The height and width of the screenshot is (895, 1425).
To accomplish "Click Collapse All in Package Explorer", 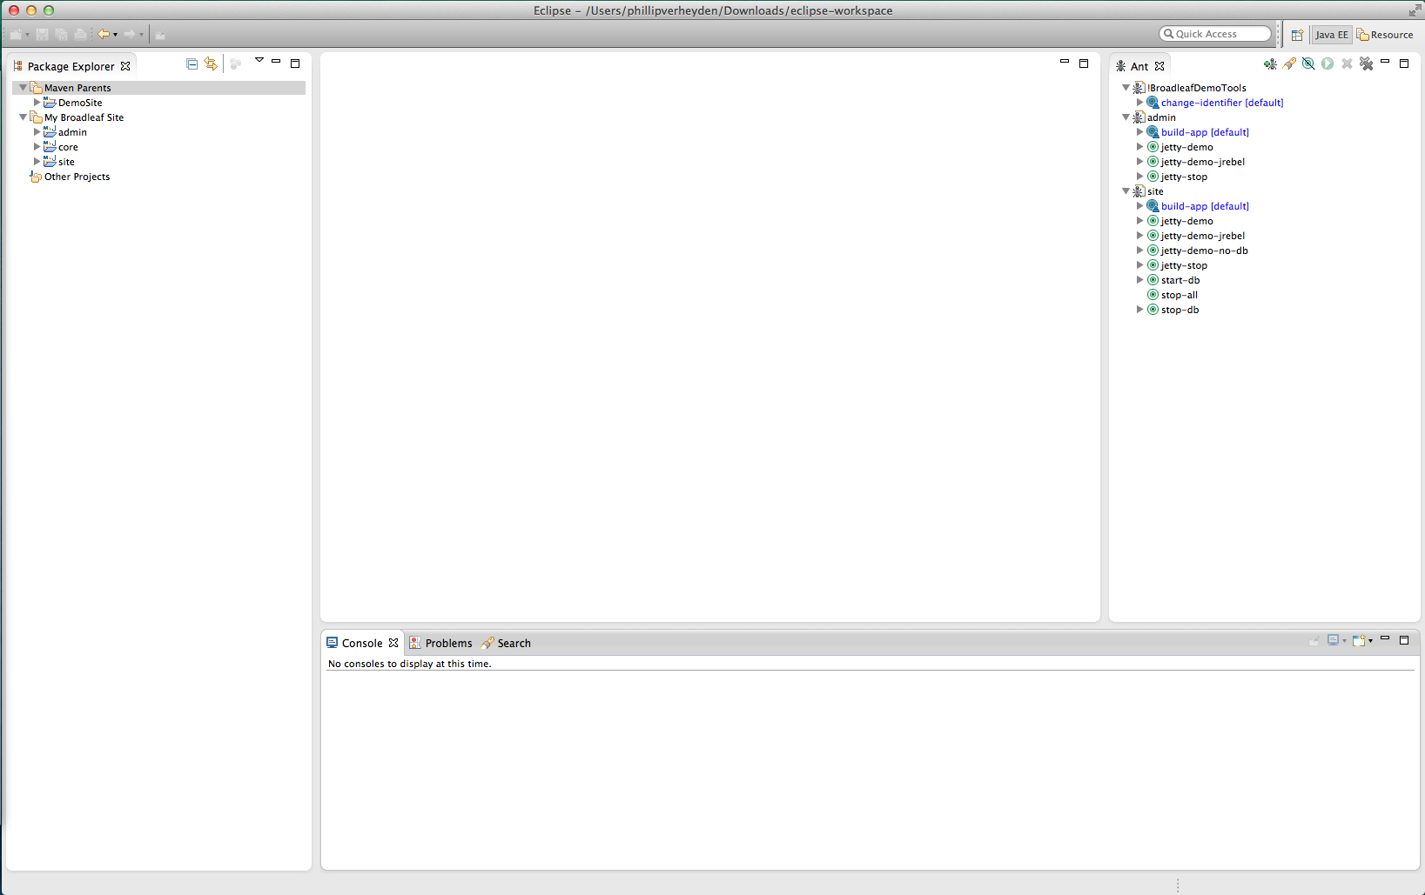I will tap(192, 63).
